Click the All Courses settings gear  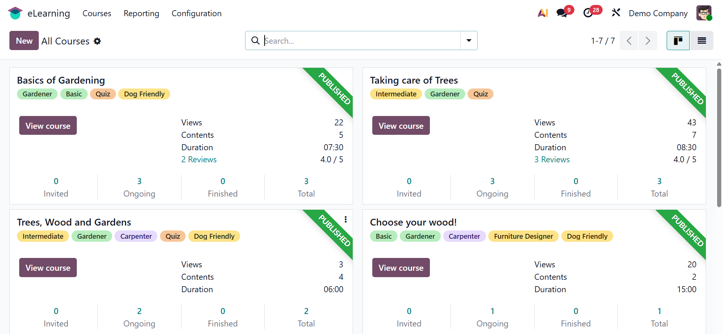pyautogui.click(x=97, y=41)
